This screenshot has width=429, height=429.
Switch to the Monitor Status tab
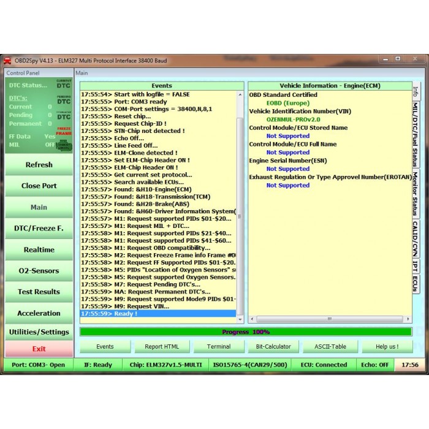[416, 194]
